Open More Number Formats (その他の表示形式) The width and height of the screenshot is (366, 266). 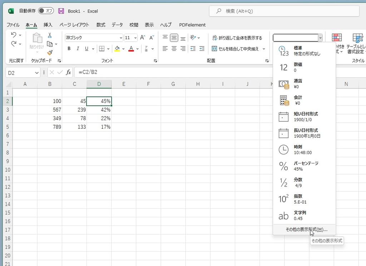pyautogui.click(x=304, y=230)
